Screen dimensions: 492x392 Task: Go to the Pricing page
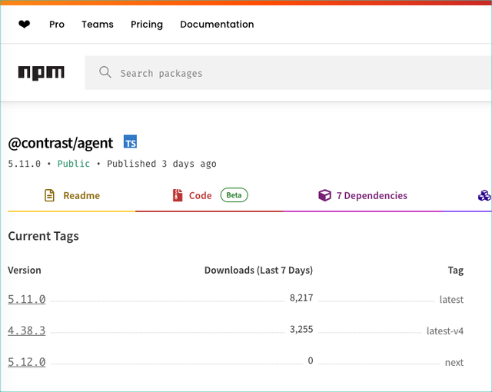click(147, 25)
